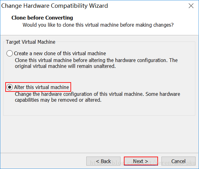The height and width of the screenshot is (169, 199).
Task: Go back with the "< Back" button
Action: tap(103, 161)
